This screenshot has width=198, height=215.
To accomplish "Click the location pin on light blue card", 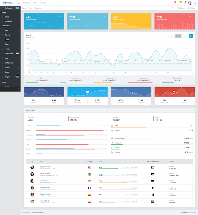I will click(105, 16).
